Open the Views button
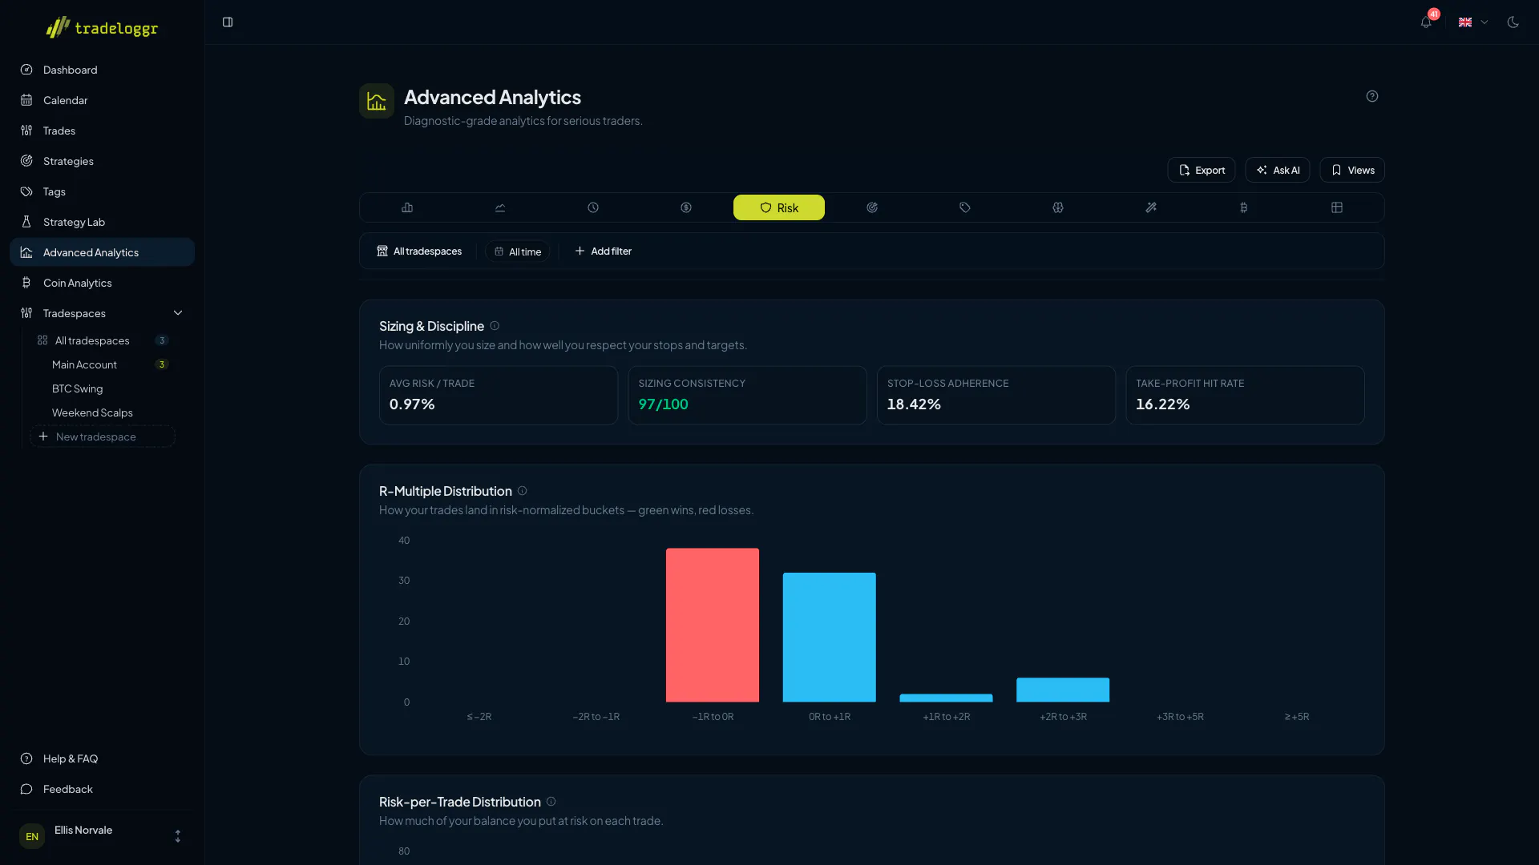Screen dimensions: 1539x865 coord(1352,170)
